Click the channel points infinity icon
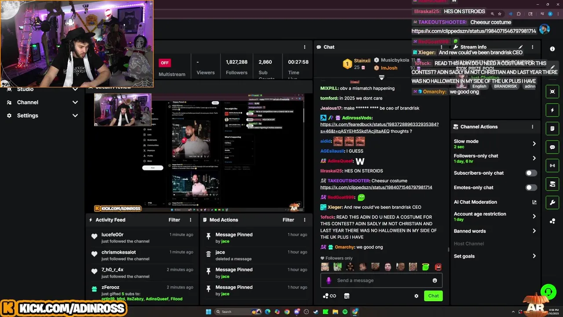 pos(329,296)
